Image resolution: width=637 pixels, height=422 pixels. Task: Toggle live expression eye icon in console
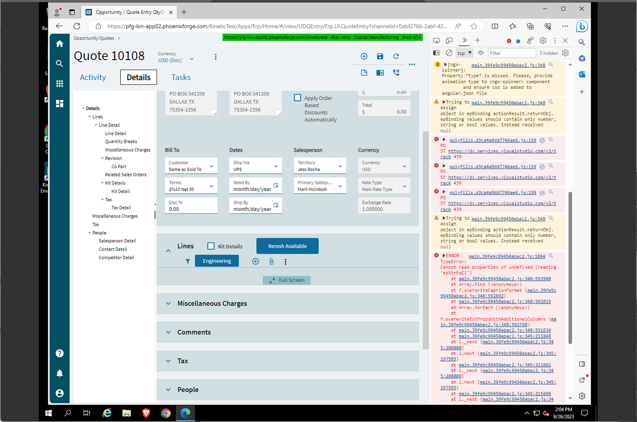tap(481, 53)
